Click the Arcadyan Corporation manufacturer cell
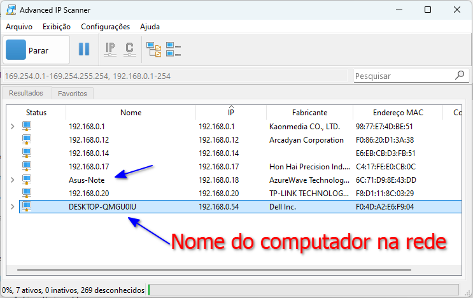The height and width of the screenshot is (298, 473). (x=306, y=140)
